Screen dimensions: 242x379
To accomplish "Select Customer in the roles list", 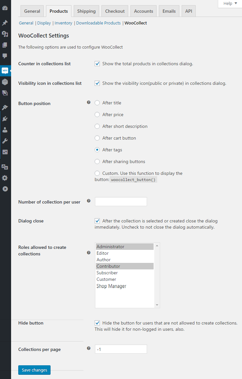I will click(125, 279).
